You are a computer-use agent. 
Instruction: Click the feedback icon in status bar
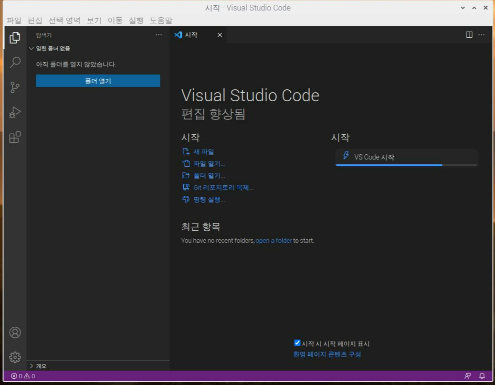click(467, 376)
